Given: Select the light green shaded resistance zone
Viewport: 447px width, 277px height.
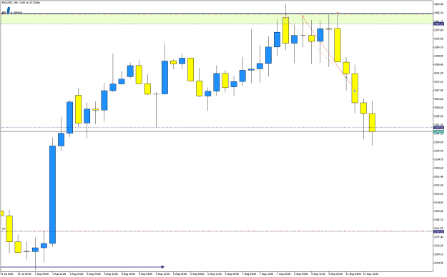Looking at the screenshot, I should pos(217,19).
